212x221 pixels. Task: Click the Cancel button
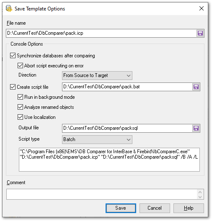(x=155, y=208)
